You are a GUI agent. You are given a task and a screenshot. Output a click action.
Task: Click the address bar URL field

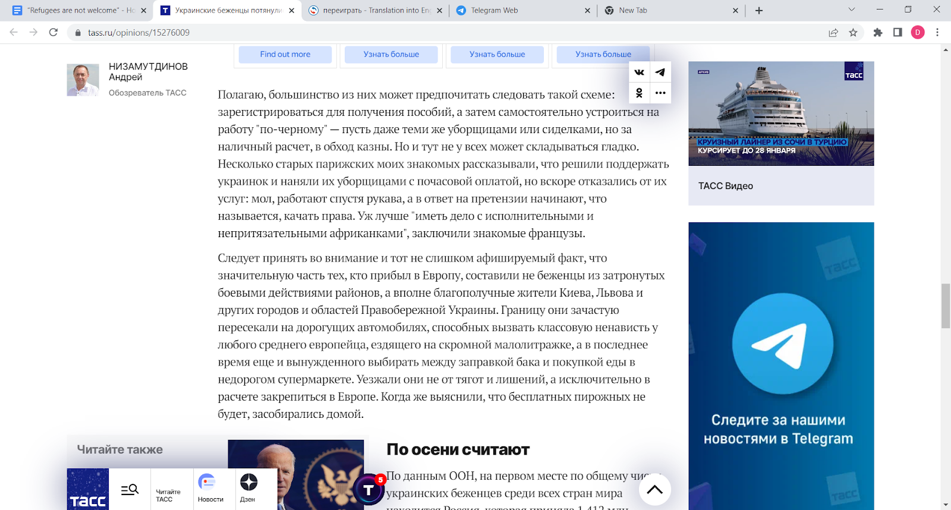tap(446, 33)
